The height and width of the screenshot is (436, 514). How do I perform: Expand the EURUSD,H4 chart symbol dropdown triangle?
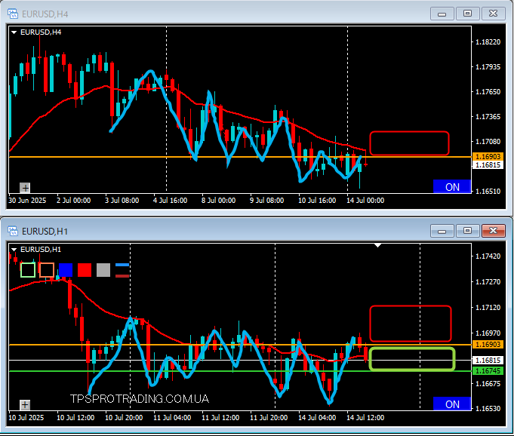(14, 32)
